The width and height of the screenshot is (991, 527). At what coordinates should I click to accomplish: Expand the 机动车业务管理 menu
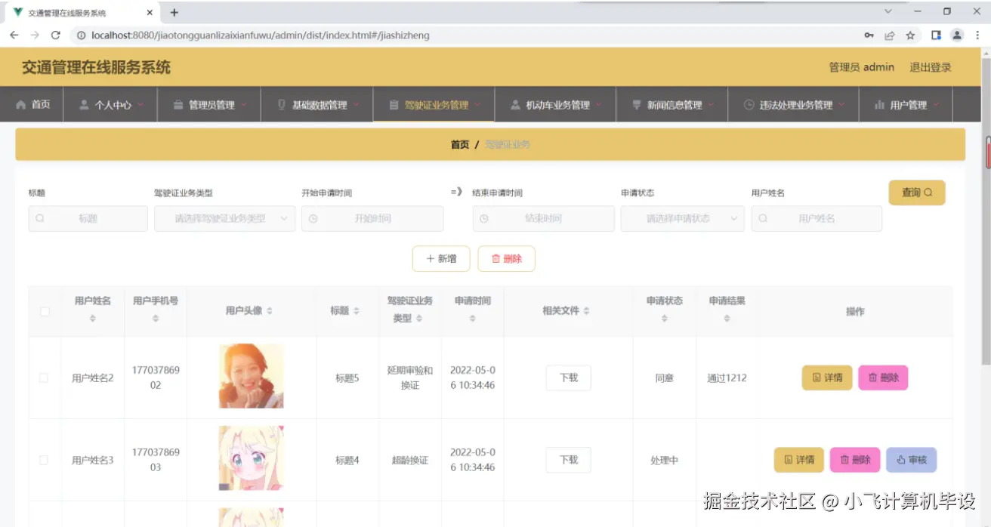pos(556,105)
